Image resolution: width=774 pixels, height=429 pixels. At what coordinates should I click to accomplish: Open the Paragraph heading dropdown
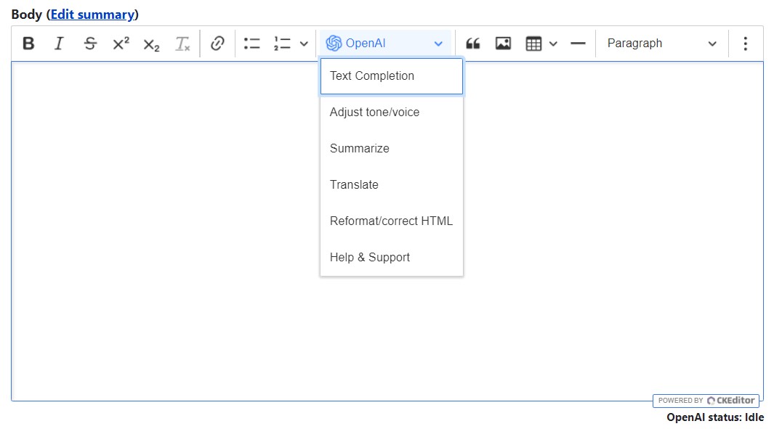pyautogui.click(x=662, y=44)
